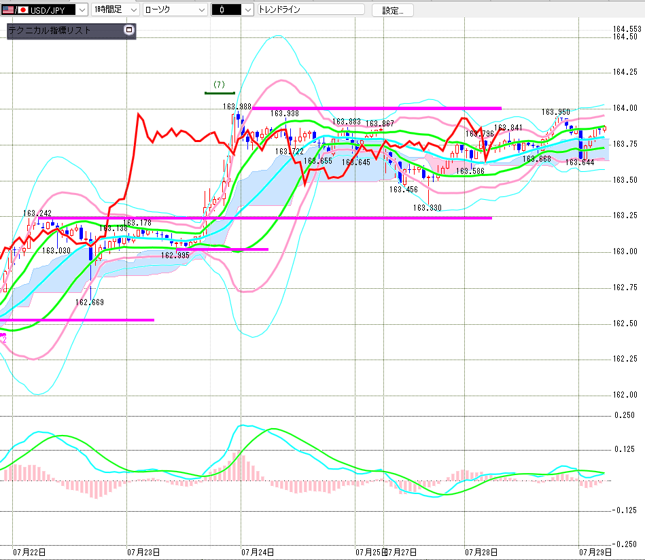645x560 pixels.
Task: Select the short magenta line near 162.995
Action: 222,249
